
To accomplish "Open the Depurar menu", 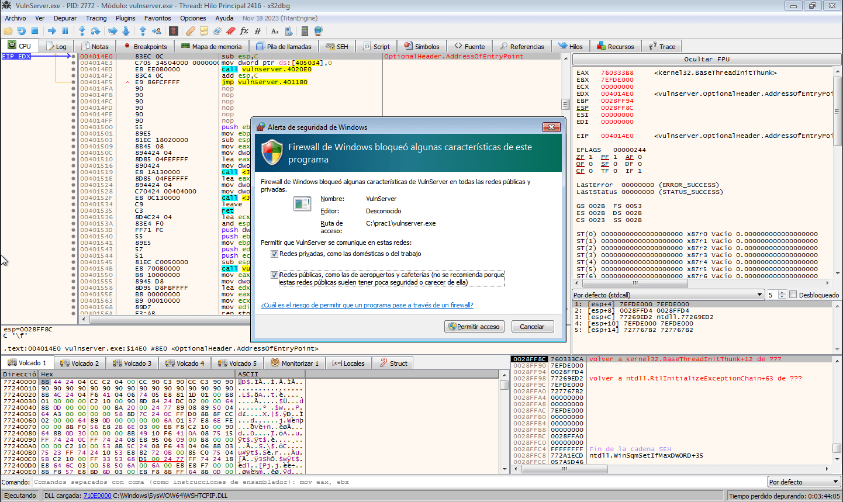I will [x=65, y=18].
